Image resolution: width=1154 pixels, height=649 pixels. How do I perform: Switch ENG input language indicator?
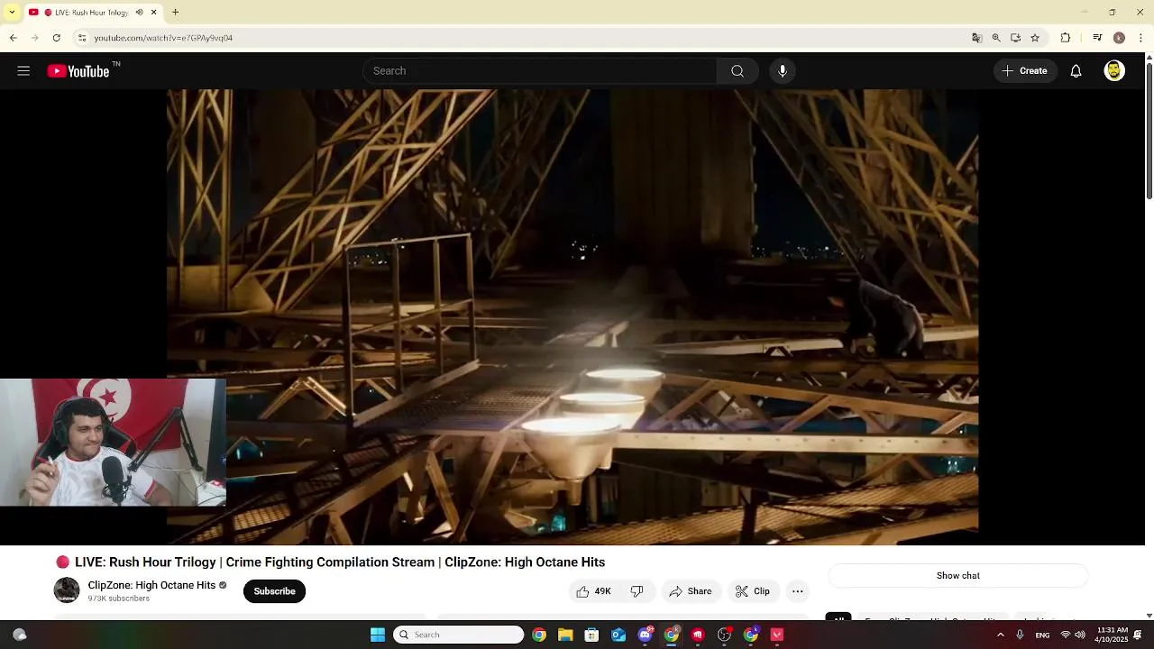[x=1042, y=635]
